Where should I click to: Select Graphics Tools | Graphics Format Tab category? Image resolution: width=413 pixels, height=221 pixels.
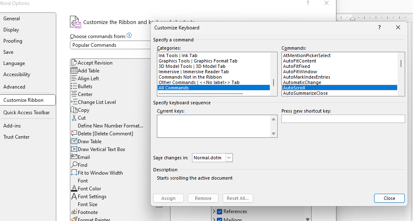click(214, 61)
